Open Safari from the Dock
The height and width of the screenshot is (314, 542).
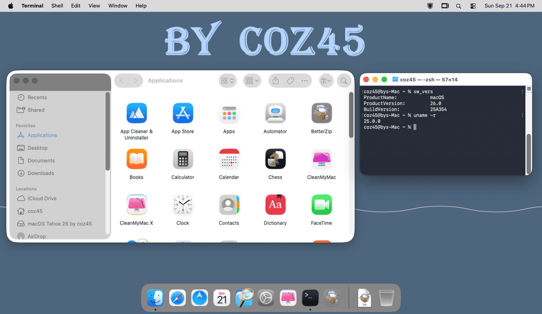[x=177, y=298]
